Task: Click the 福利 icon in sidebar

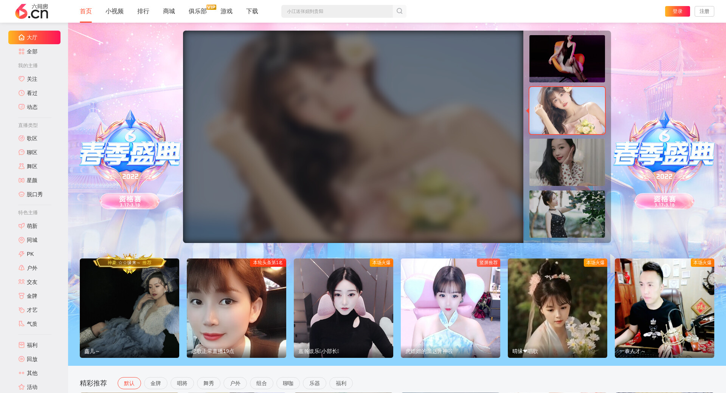Action: [x=22, y=345]
